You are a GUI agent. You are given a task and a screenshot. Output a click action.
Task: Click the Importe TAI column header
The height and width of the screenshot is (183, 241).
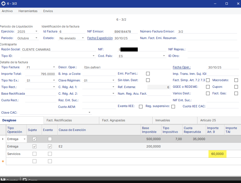point(232,130)
